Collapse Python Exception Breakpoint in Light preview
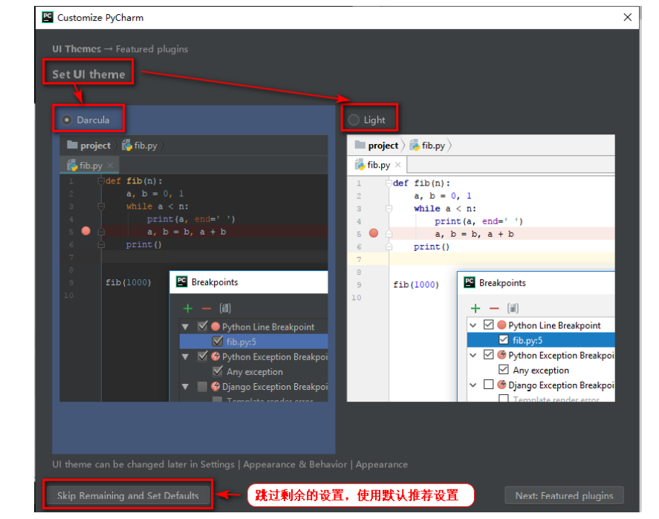The image size is (659, 519). pyautogui.click(x=473, y=355)
